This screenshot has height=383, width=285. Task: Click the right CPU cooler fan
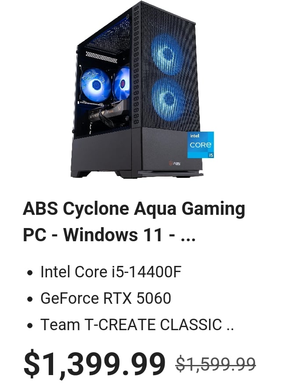(121, 83)
